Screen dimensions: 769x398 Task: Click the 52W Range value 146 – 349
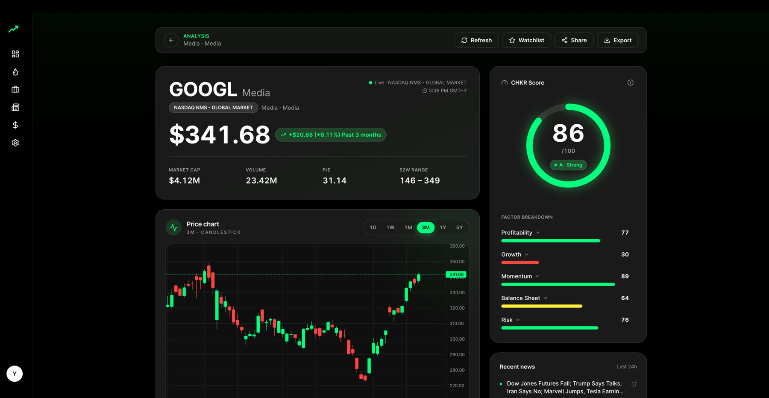420,181
